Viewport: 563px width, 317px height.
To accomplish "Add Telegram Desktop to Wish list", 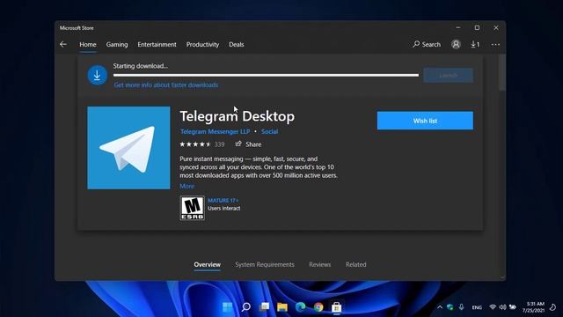I will [425, 121].
